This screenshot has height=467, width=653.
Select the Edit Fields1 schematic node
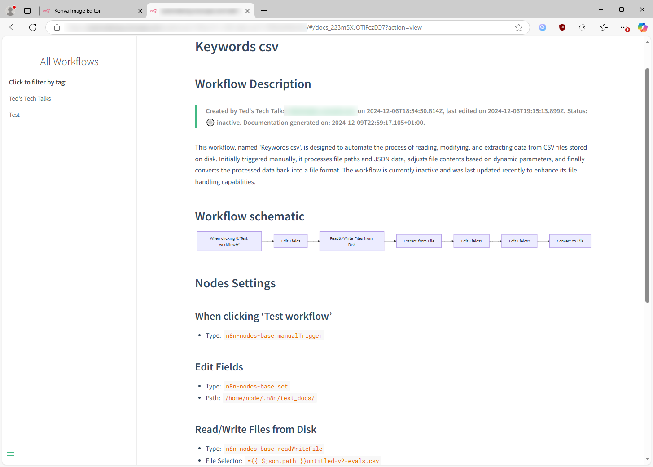click(472, 241)
